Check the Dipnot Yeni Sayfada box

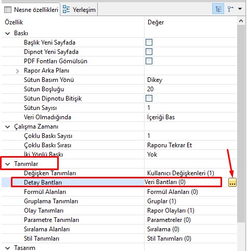149,52
